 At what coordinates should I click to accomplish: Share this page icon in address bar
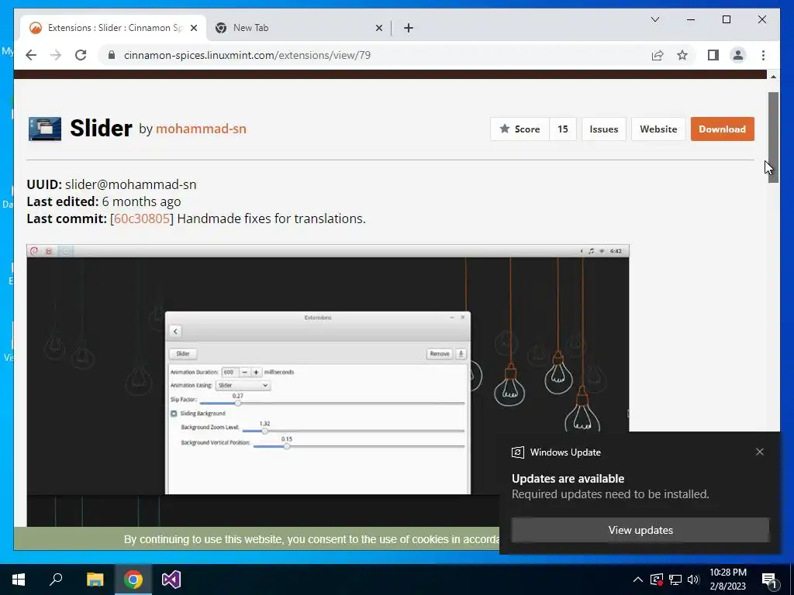[658, 55]
